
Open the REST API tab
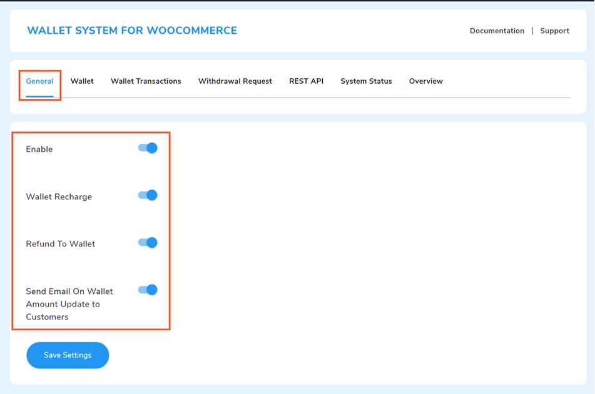306,81
